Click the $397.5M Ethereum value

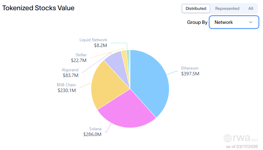pyautogui.click(x=190, y=74)
